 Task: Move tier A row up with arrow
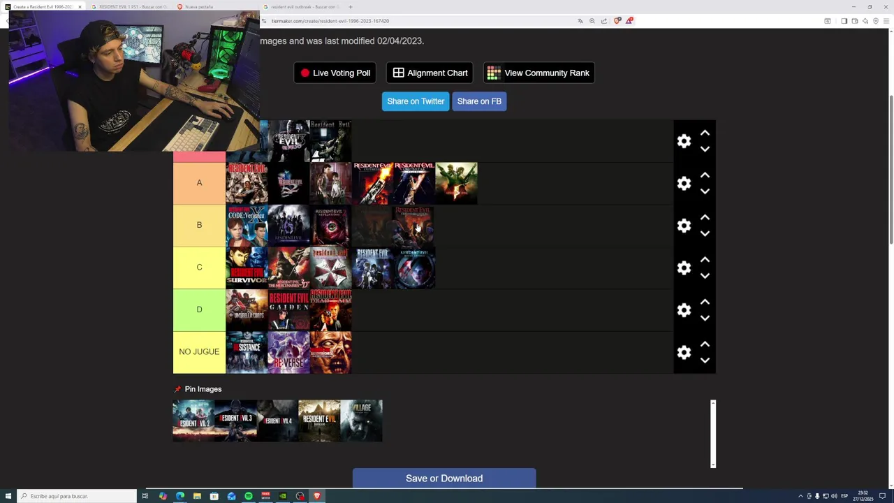click(705, 175)
